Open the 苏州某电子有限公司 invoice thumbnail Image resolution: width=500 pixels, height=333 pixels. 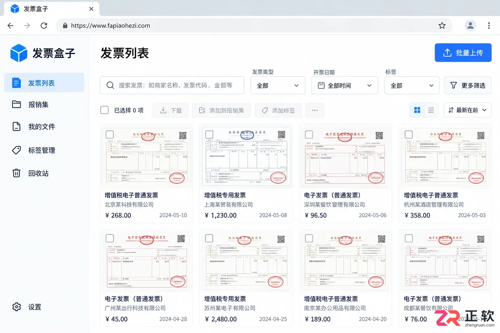tap(246, 261)
